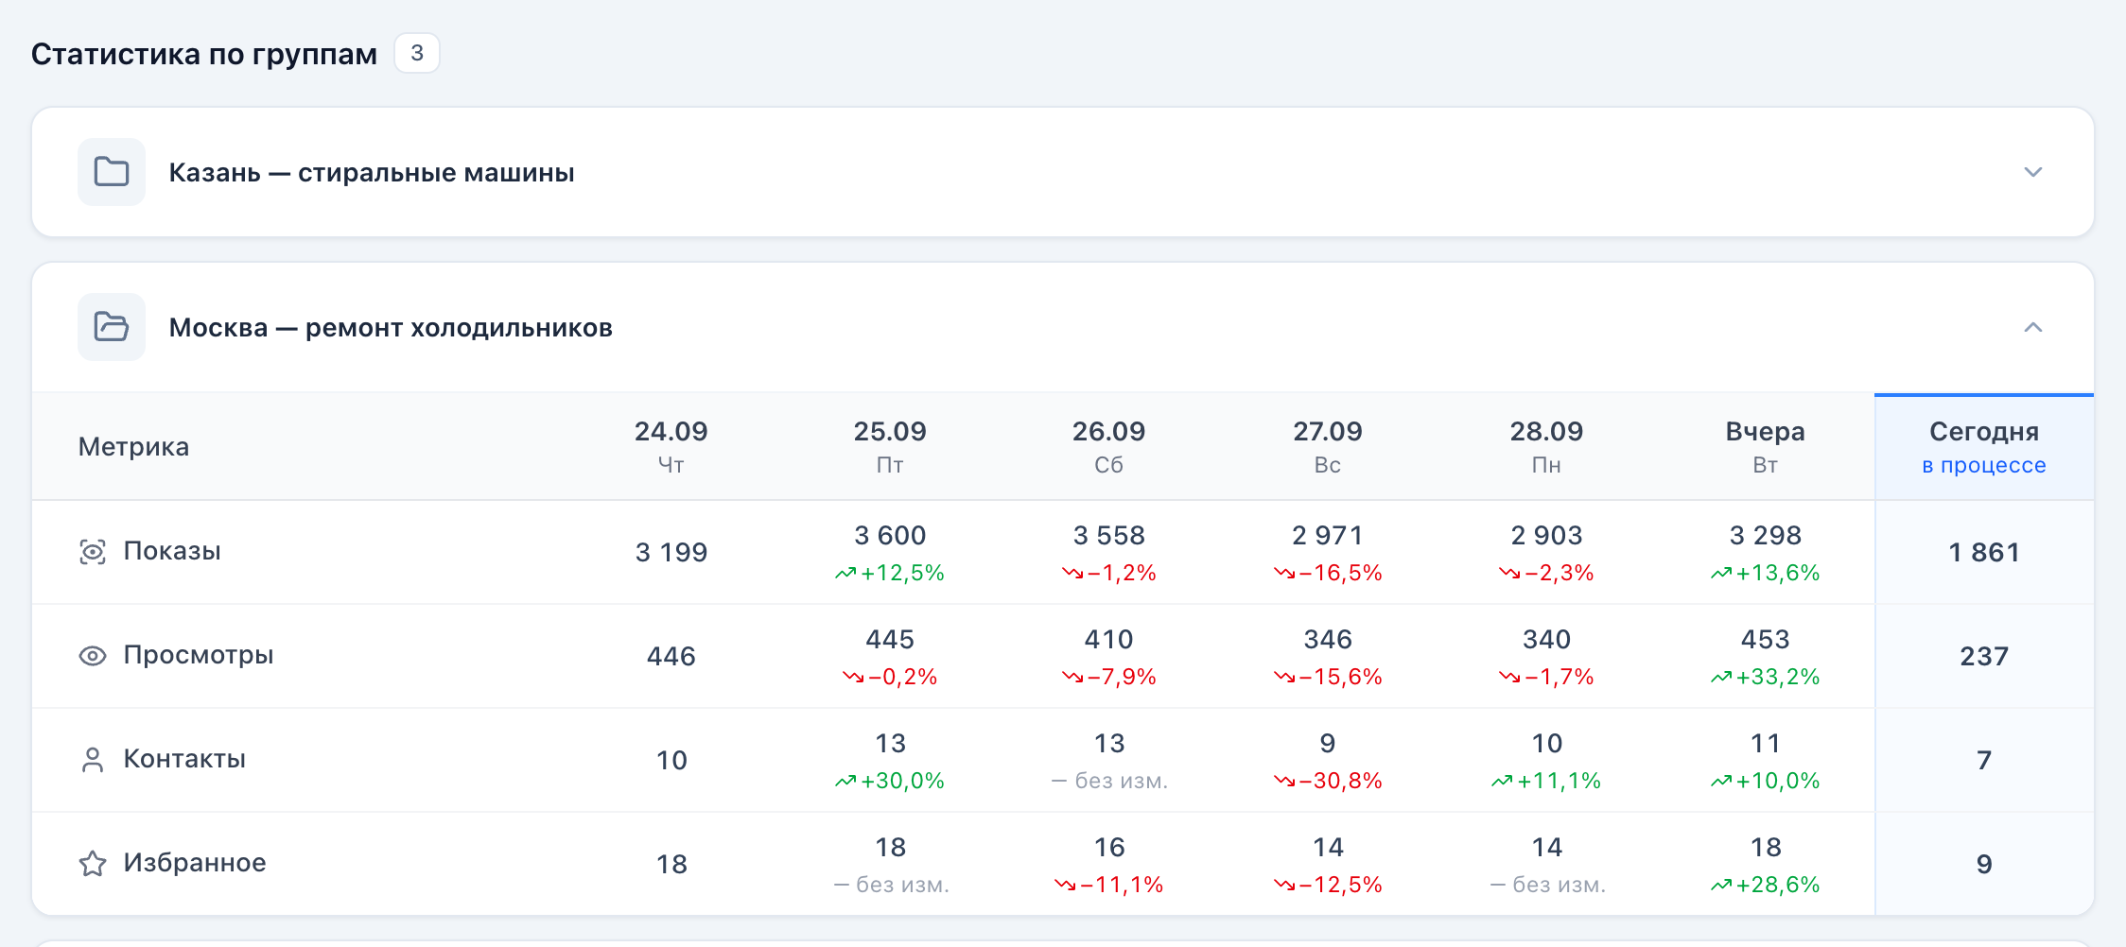Click the Статистика по группам heading
The height and width of the screenshot is (947, 2126).
(204, 54)
